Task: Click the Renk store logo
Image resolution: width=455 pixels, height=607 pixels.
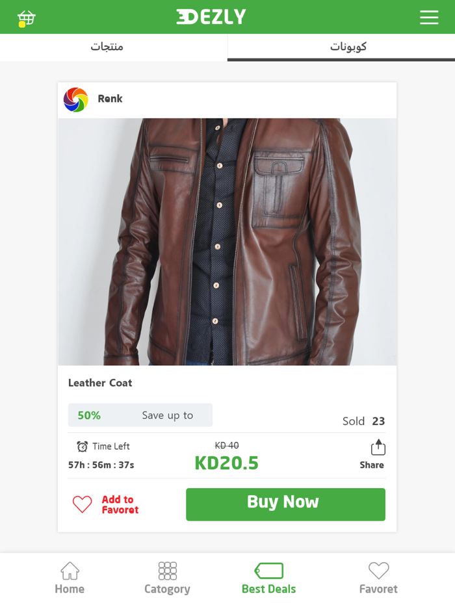Action: (x=75, y=99)
